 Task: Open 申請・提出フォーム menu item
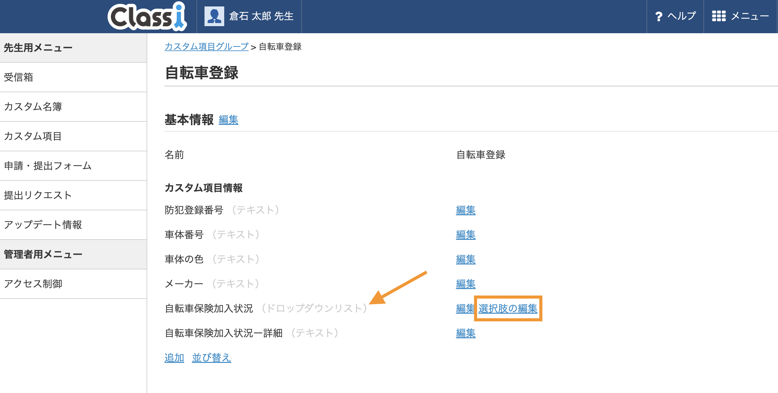tap(48, 166)
